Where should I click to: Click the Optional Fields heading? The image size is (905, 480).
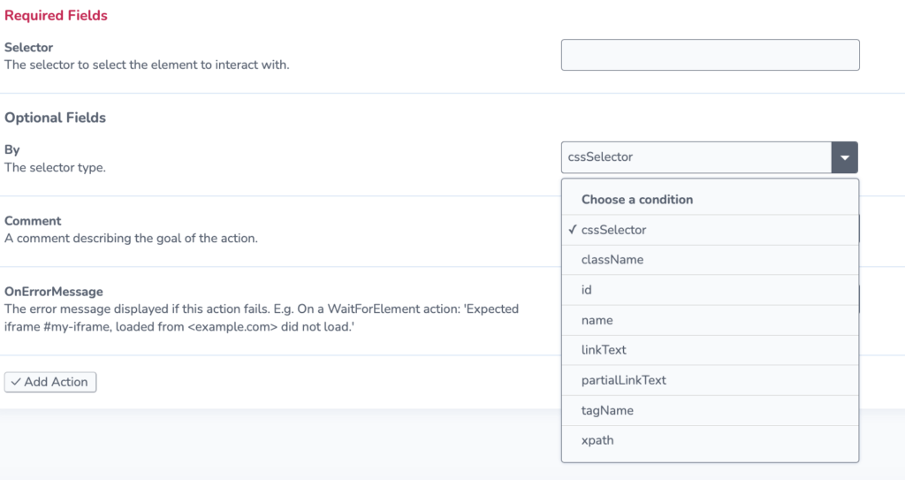[56, 118]
